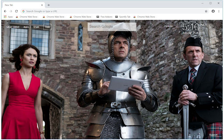This screenshot has width=224, height=140.
Task: Click the Rate button
Action: (48, 27)
